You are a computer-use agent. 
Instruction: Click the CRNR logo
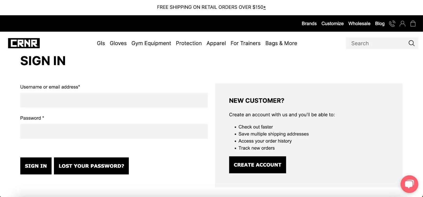tap(24, 43)
